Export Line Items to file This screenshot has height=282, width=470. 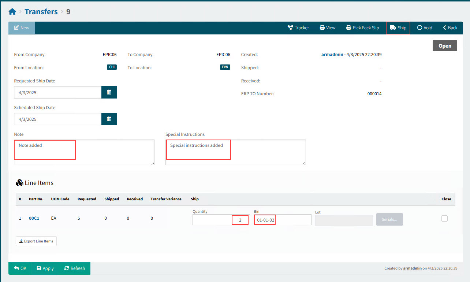pos(36,241)
